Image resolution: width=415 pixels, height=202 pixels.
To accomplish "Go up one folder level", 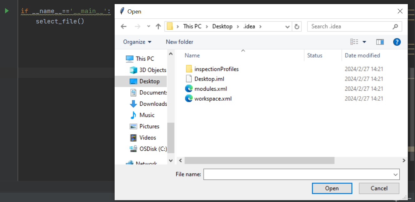I will [158, 27].
